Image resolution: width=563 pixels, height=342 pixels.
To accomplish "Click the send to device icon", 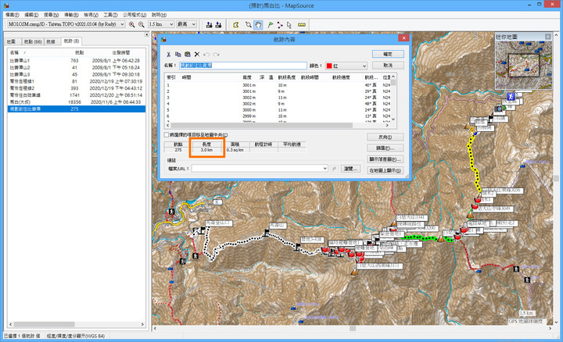I will click(x=210, y=24).
